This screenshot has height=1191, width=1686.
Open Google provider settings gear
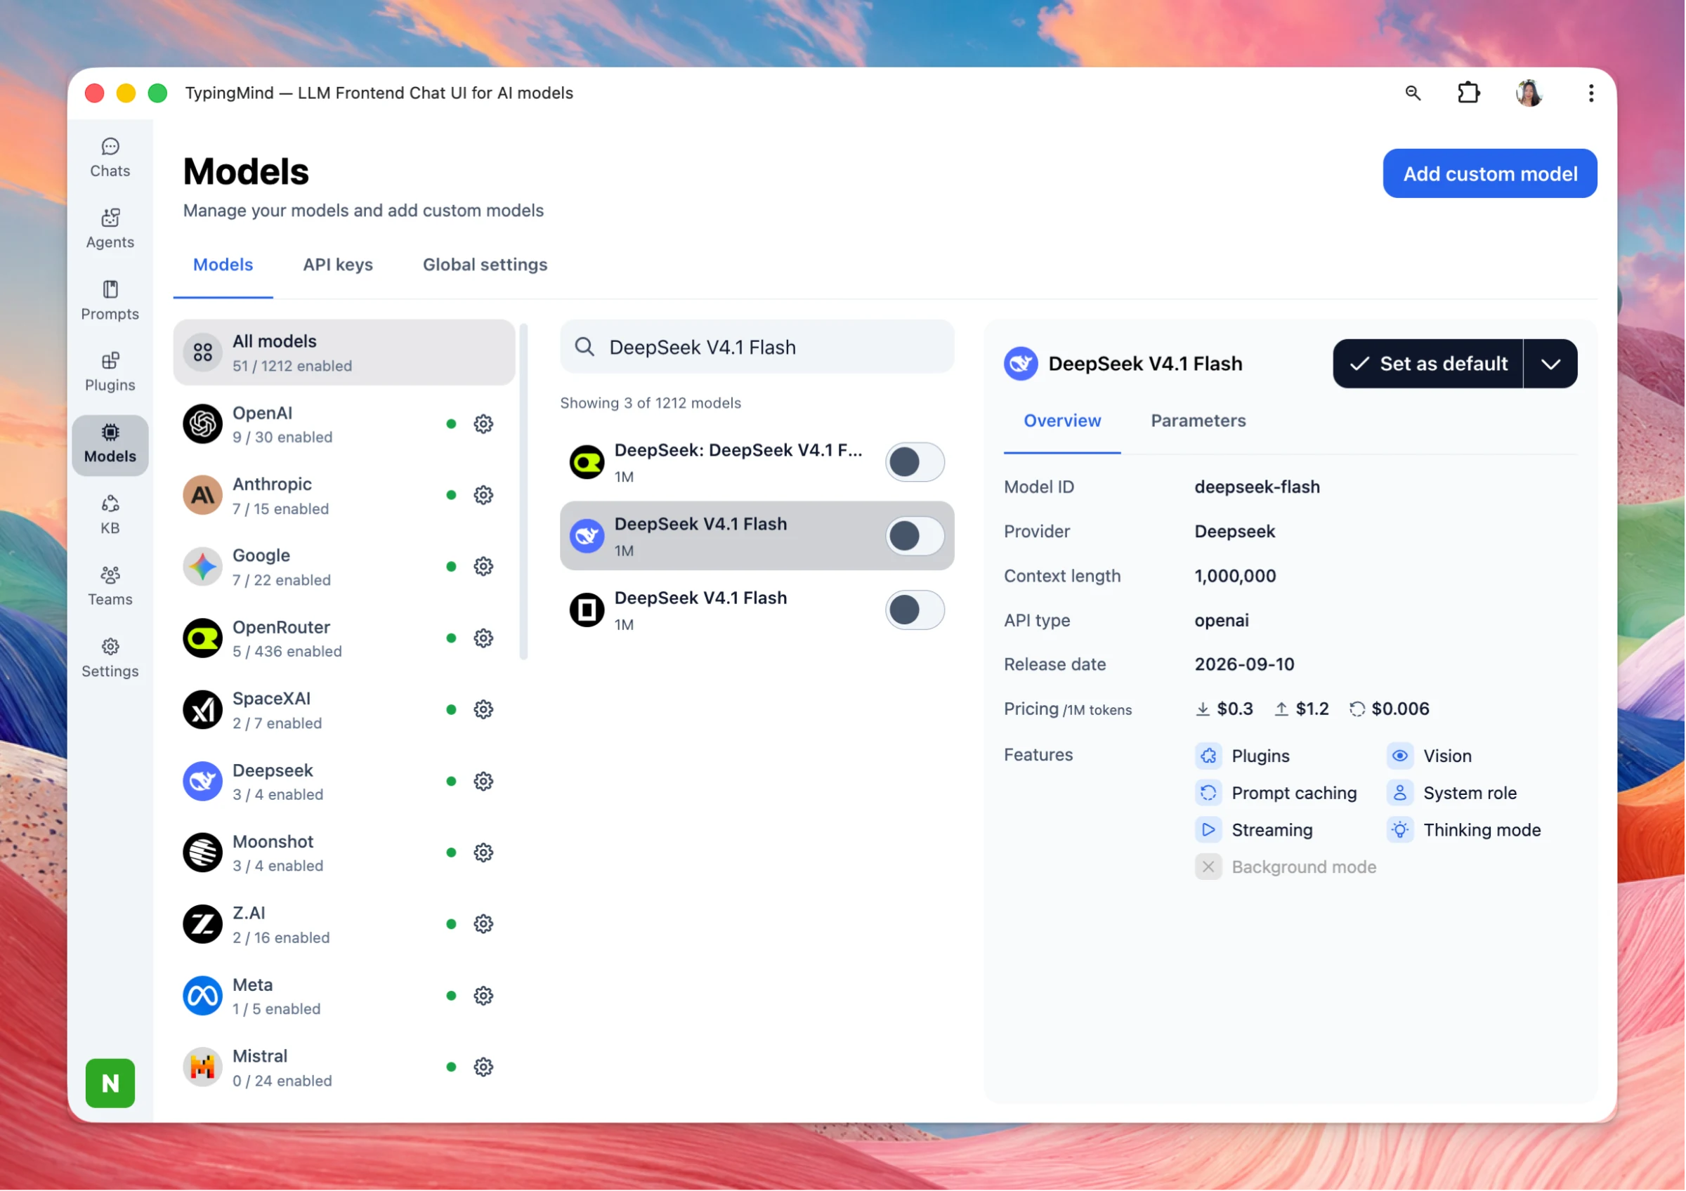(x=483, y=567)
